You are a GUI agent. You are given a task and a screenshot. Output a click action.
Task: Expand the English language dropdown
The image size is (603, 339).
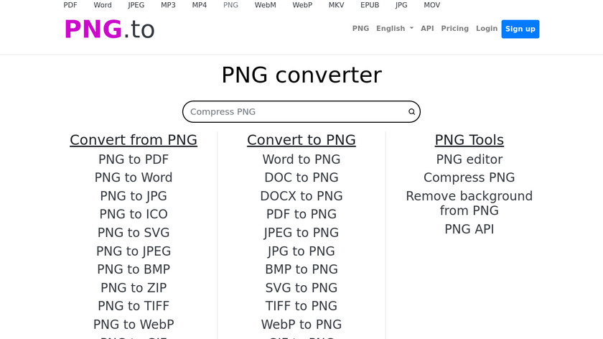pyautogui.click(x=394, y=29)
